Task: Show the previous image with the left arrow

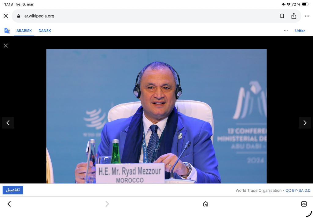Action: [x=8, y=123]
